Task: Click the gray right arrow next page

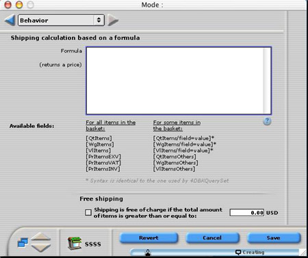Action: coord(113,21)
